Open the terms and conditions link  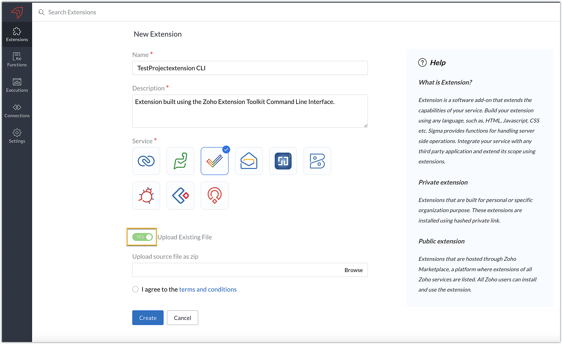pyautogui.click(x=208, y=289)
